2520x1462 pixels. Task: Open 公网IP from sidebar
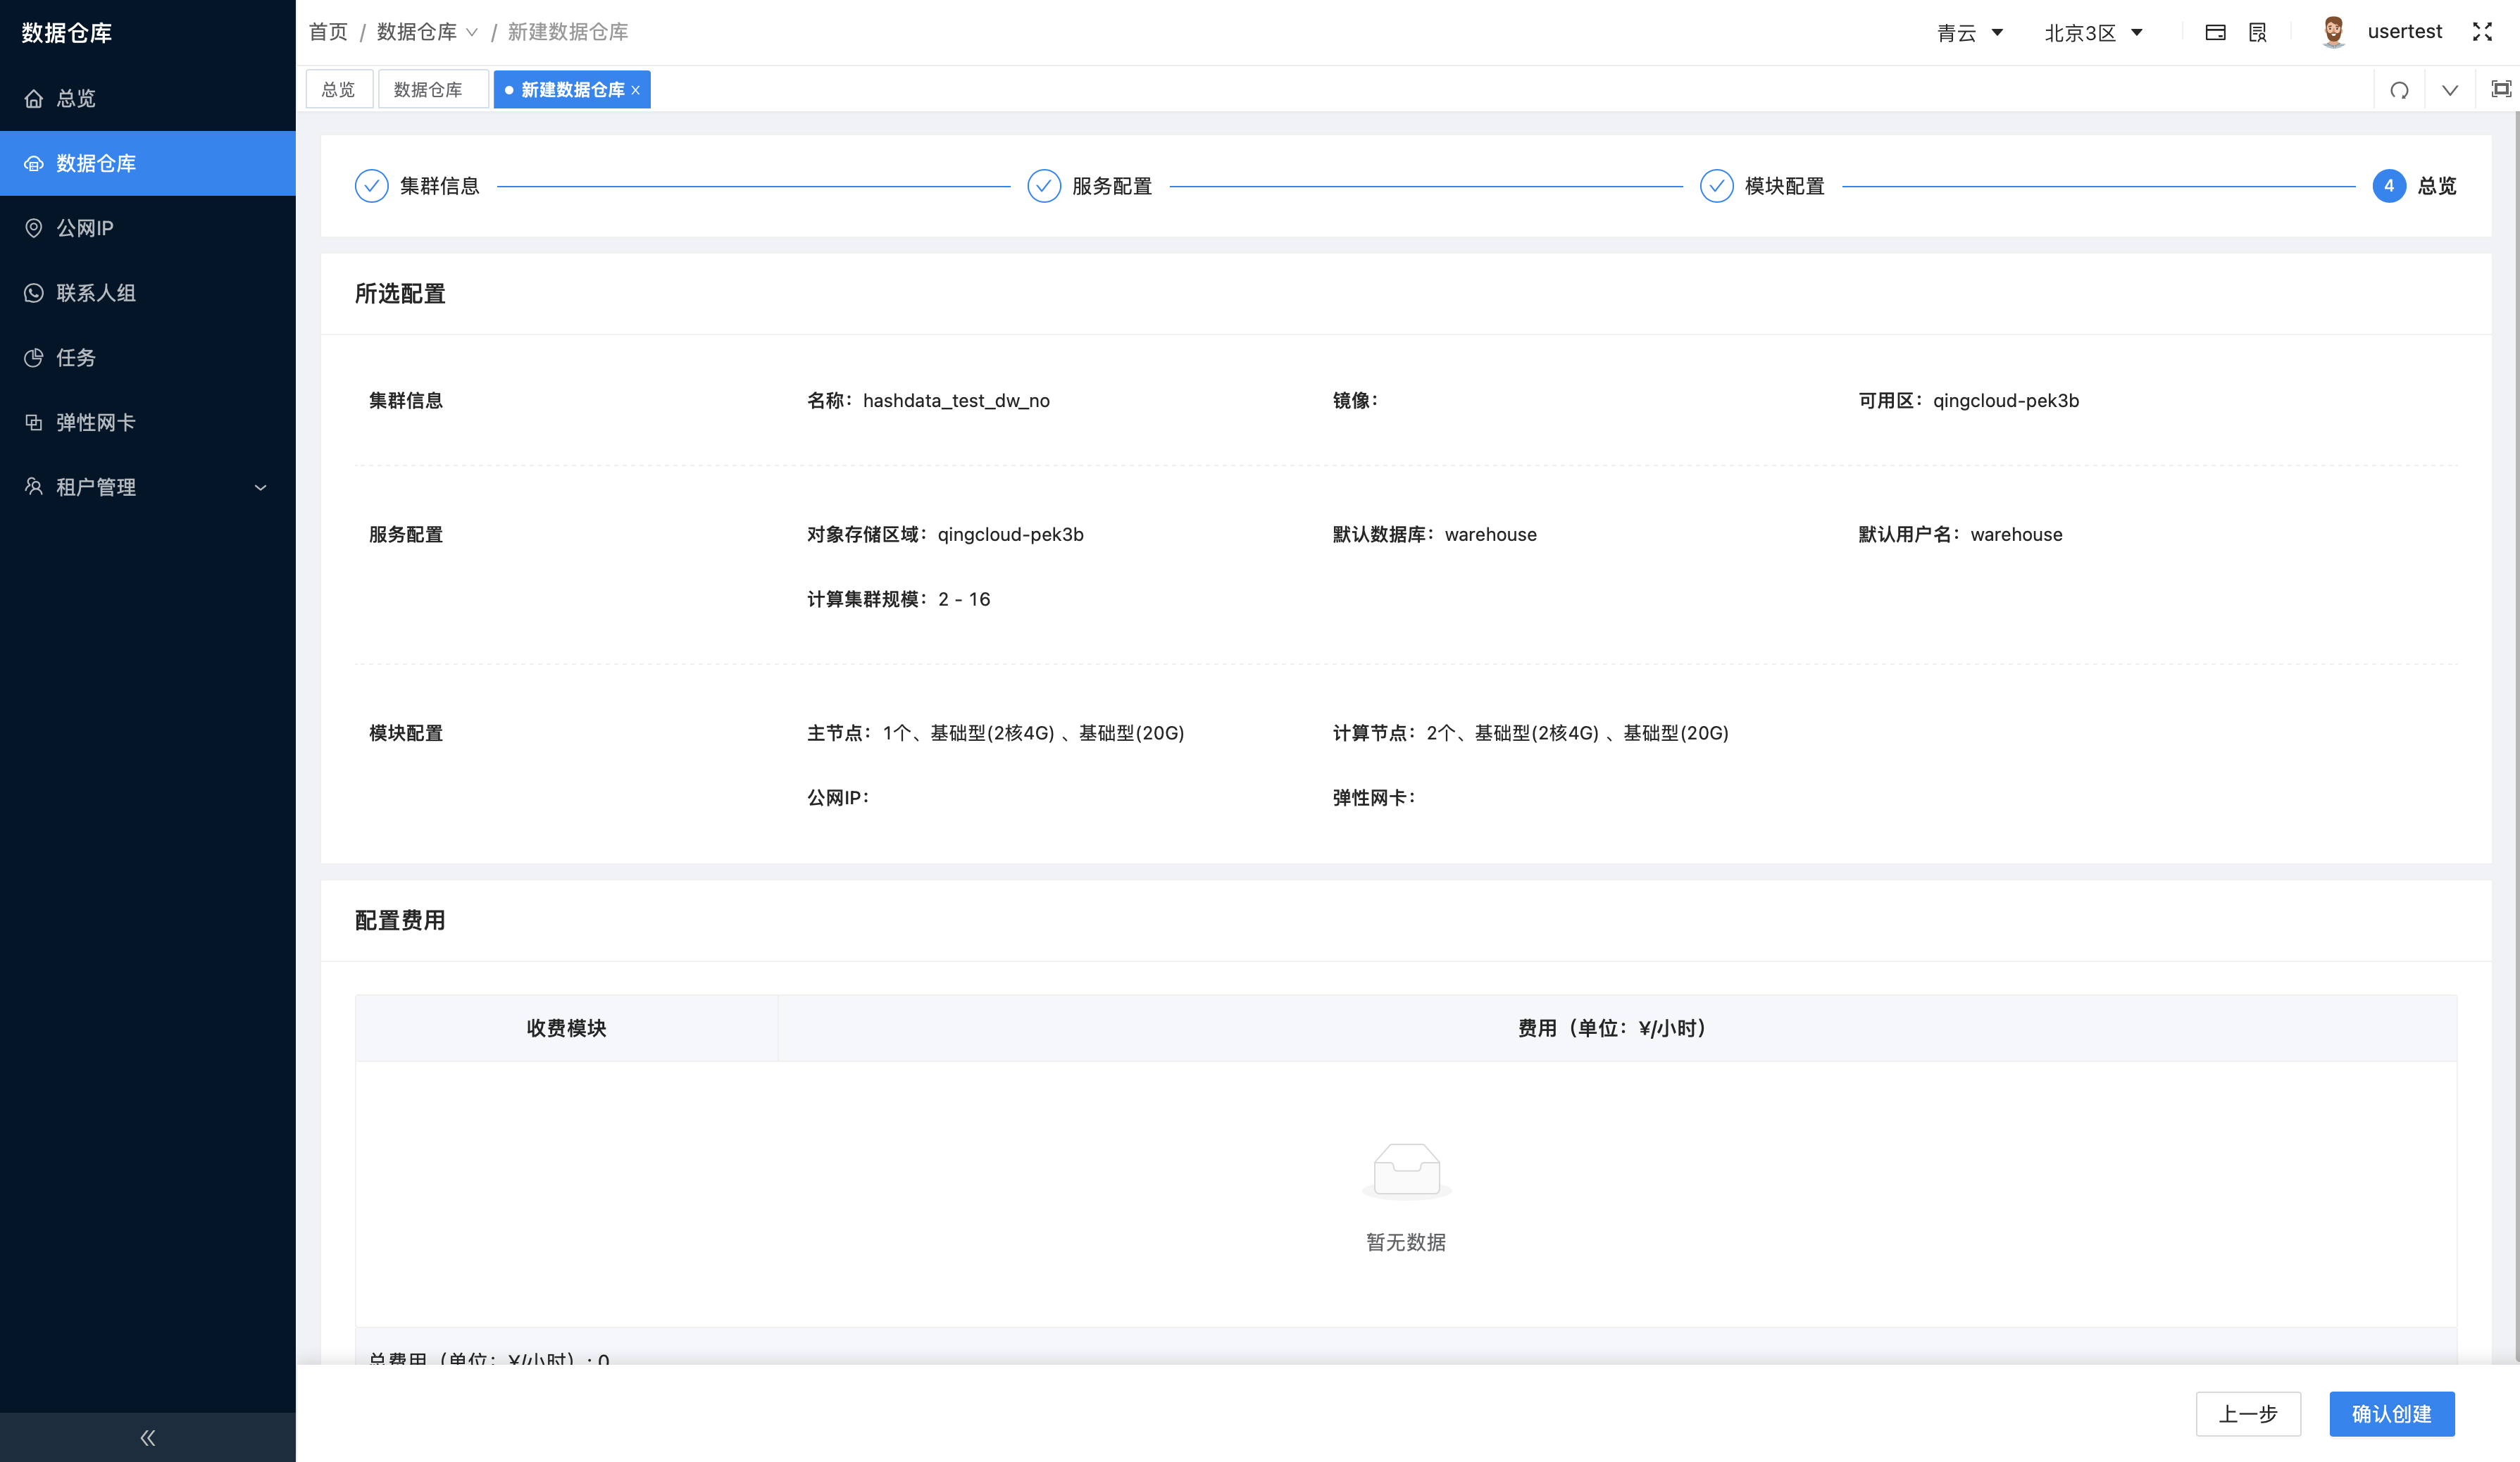[x=85, y=228]
